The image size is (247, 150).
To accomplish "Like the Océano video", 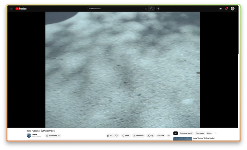I will (x=110, y=135).
